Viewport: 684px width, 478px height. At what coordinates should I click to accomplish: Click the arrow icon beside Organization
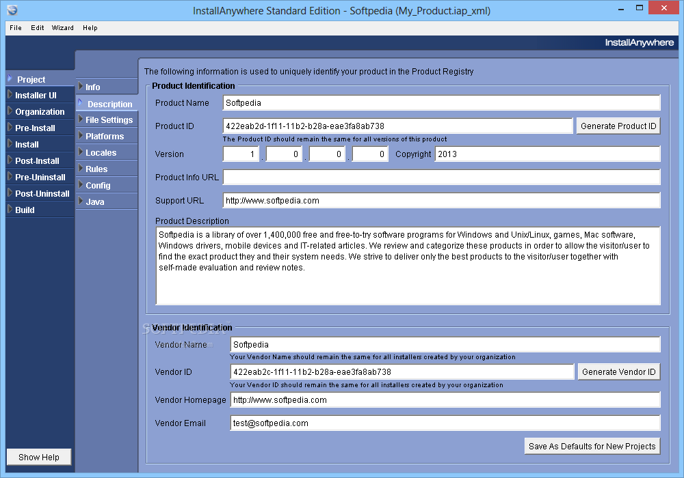(10, 111)
